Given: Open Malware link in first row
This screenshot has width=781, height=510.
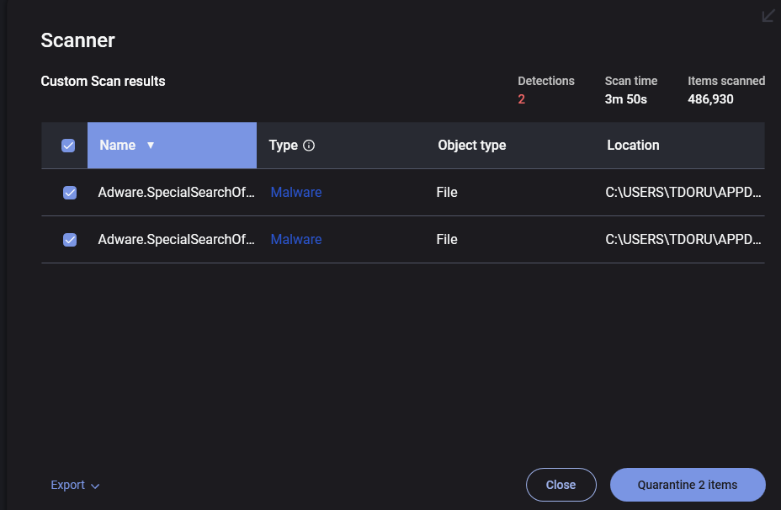Looking at the screenshot, I should [x=296, y=193].
